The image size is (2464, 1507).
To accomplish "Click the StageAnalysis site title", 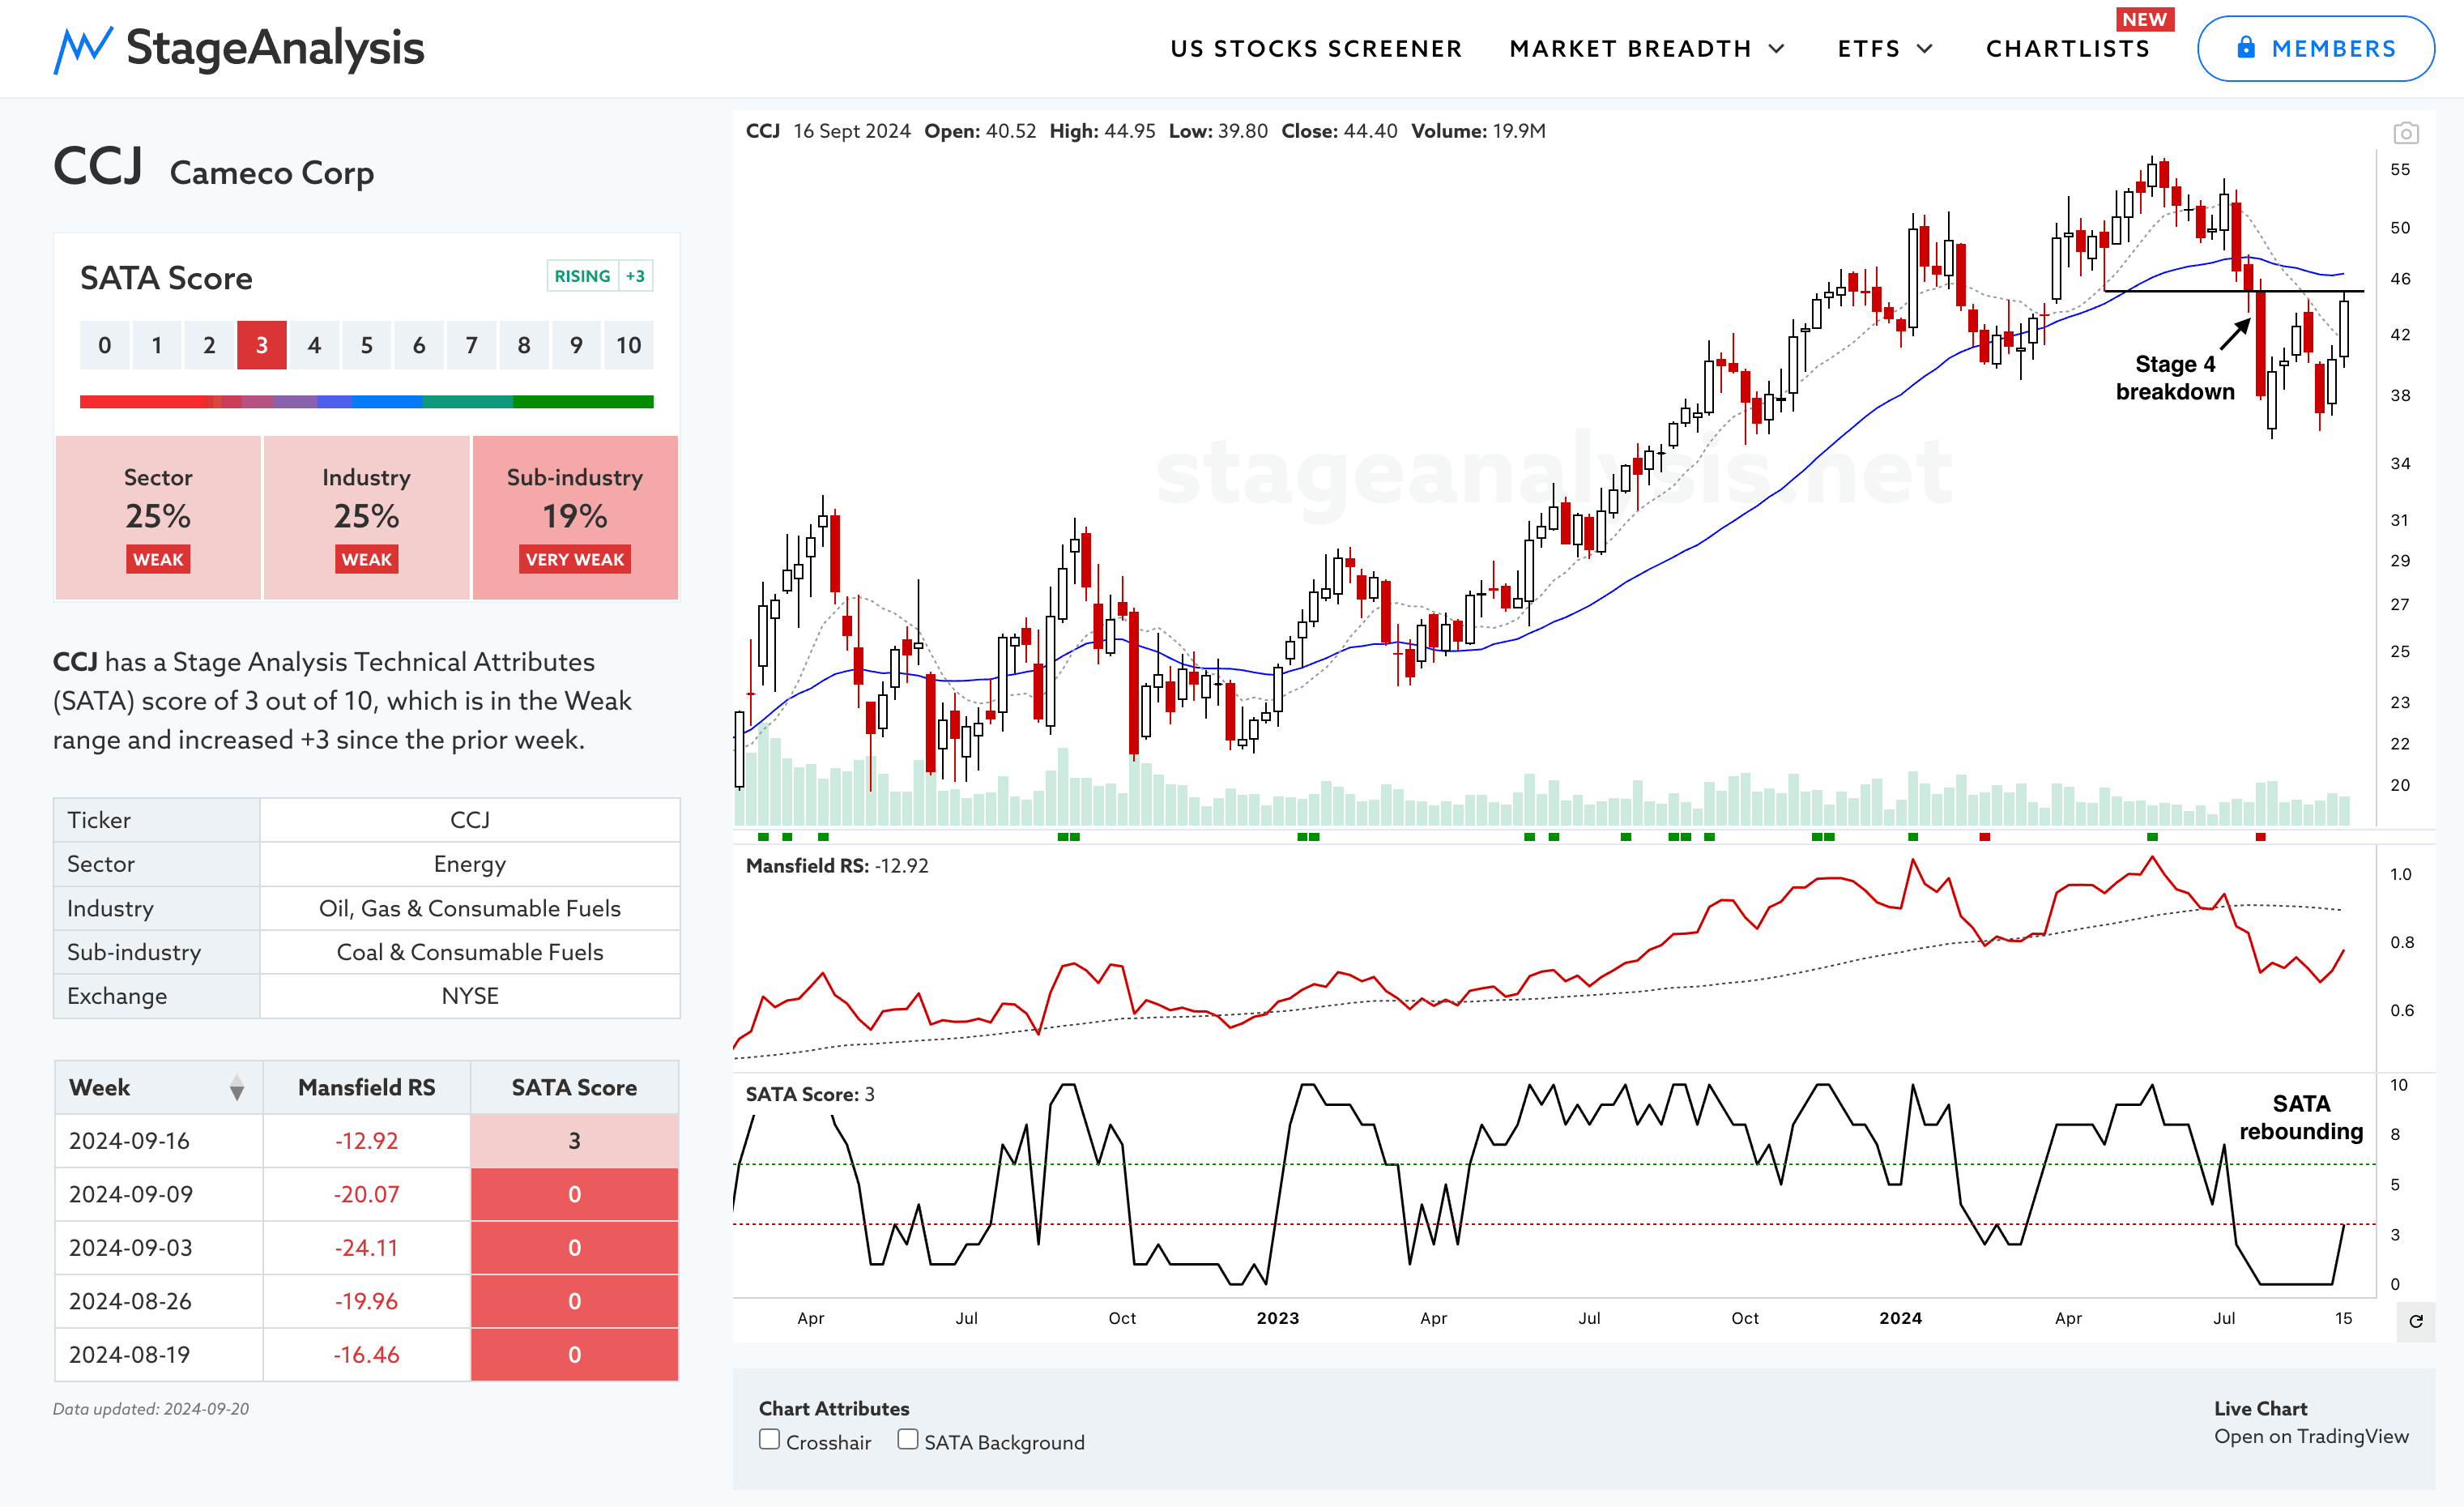I will [275, 48].
